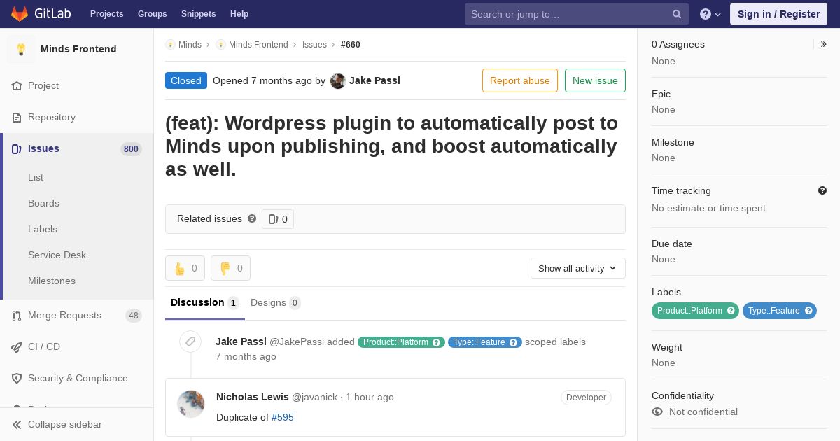
Task: Click the help icon on sidebar Type::Feature label
Action: [x=808, y=310]
